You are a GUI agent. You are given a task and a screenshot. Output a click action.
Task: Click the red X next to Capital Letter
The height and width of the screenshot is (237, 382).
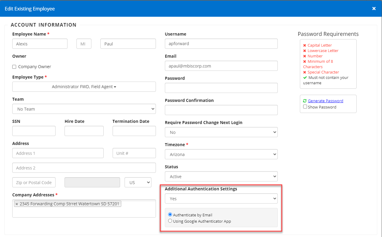click(305, 45)
